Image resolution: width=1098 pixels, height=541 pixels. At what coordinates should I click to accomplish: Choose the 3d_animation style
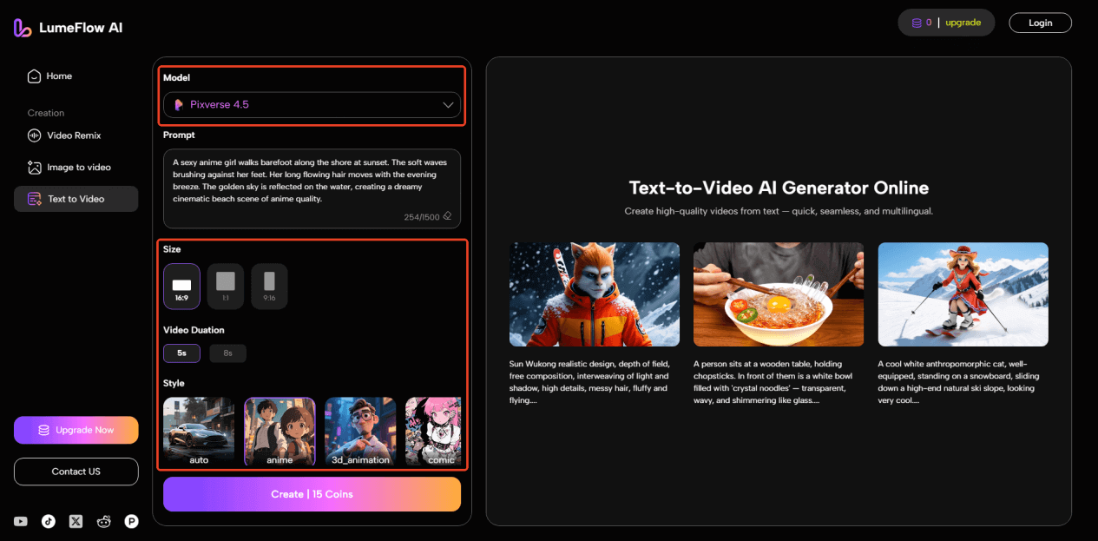360,432
